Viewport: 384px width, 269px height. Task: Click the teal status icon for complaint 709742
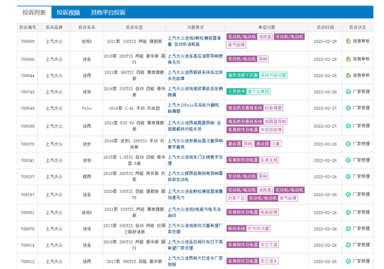point(348,92)
